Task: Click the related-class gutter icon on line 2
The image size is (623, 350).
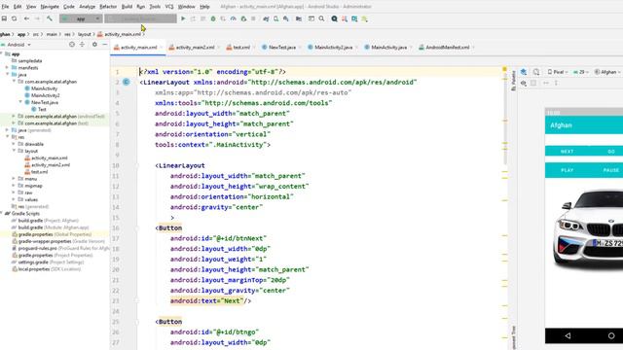Action: (126, 82)
